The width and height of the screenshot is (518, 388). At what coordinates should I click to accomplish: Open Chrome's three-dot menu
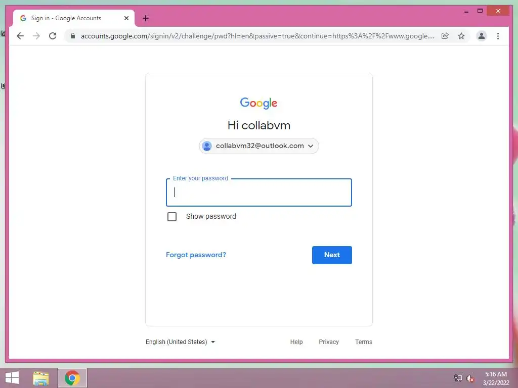point(498,36)
